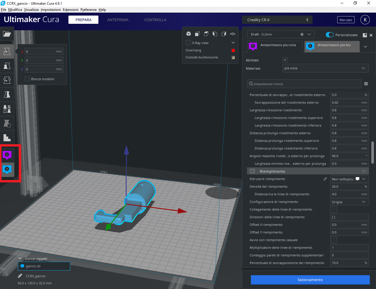Enable the X-Ray view checkbox
Viewport: 376px width, 289px height.
(x=188, y=43)
